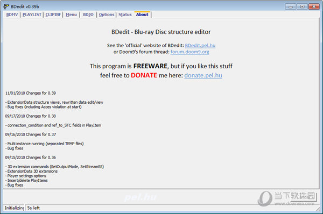Click 'Bug fixes (including Acces violation at start)' line
323x214 pixels.
pos(44,107)
